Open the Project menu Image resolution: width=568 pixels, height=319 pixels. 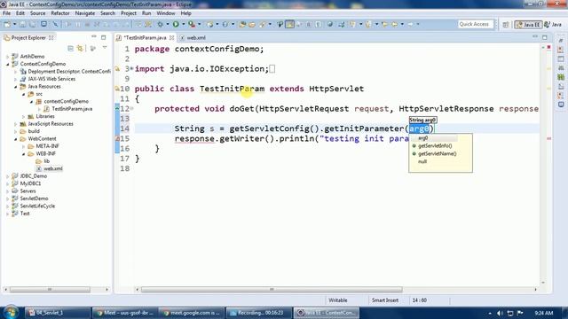point(129,13)
